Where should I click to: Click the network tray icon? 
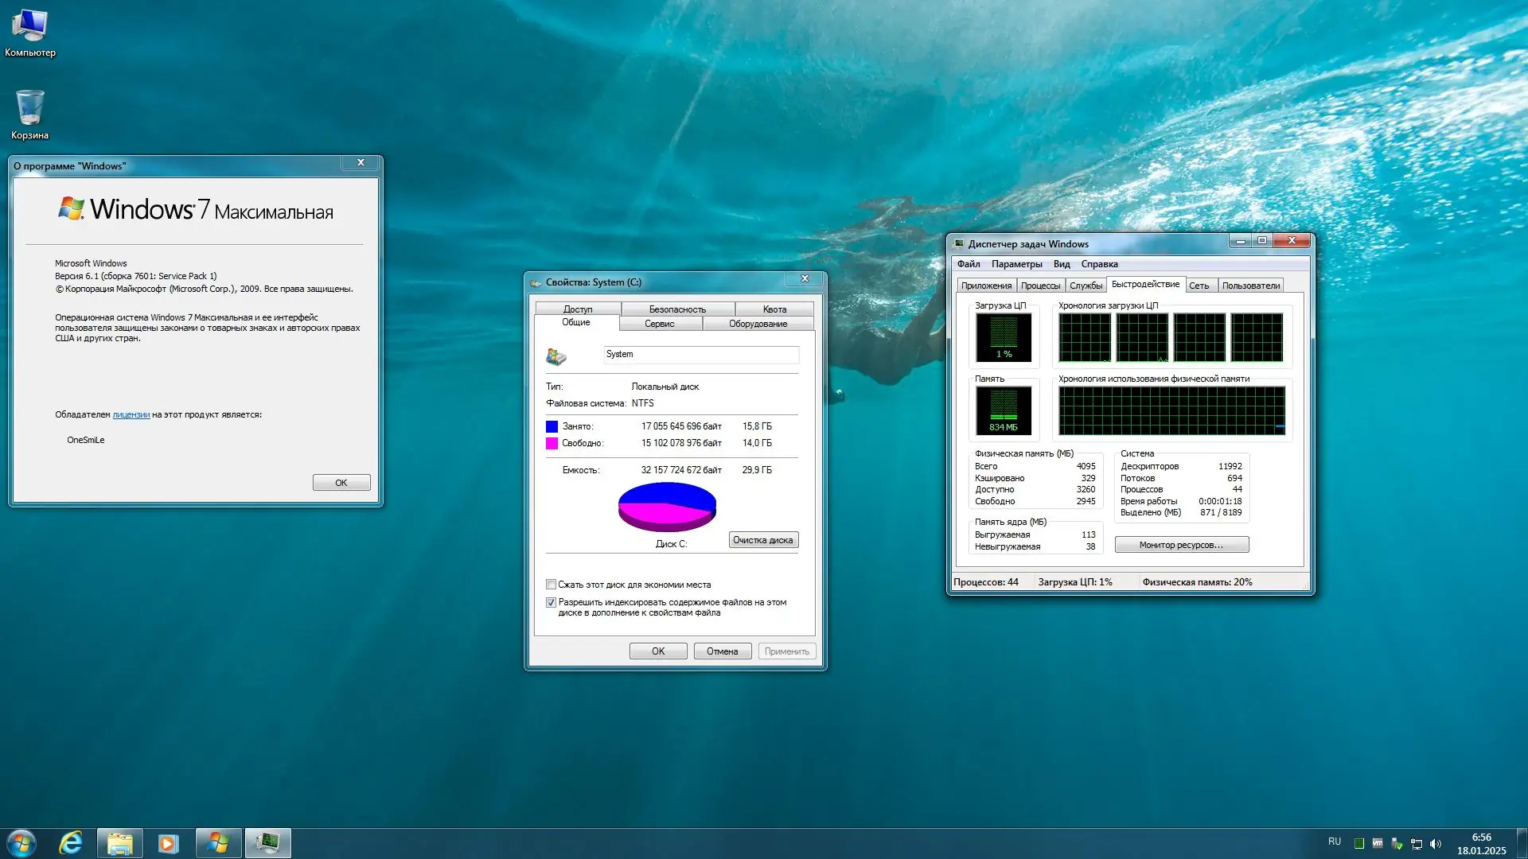[x=1416, y=844]
